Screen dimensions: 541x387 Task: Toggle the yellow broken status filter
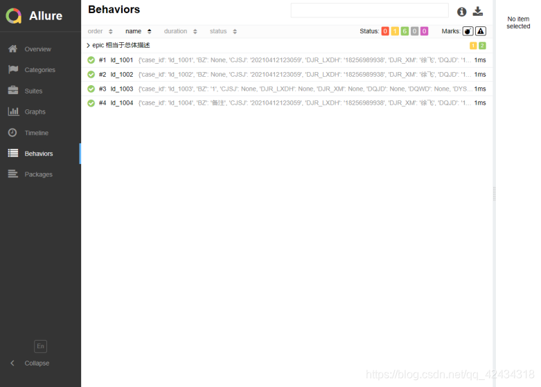click(395, 31)
